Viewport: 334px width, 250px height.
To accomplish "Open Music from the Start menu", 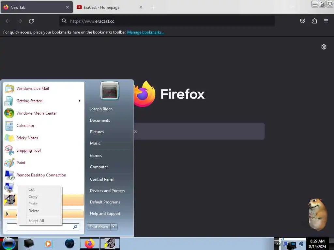I will [x=95, y=143].
